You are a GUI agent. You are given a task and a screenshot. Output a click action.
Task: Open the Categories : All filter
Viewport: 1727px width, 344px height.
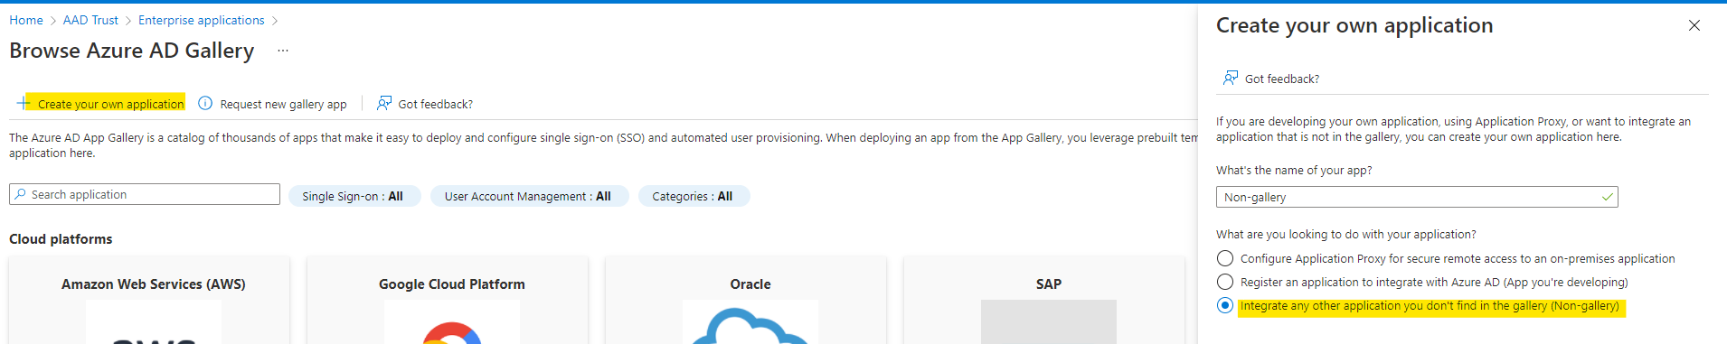[694, 196]
